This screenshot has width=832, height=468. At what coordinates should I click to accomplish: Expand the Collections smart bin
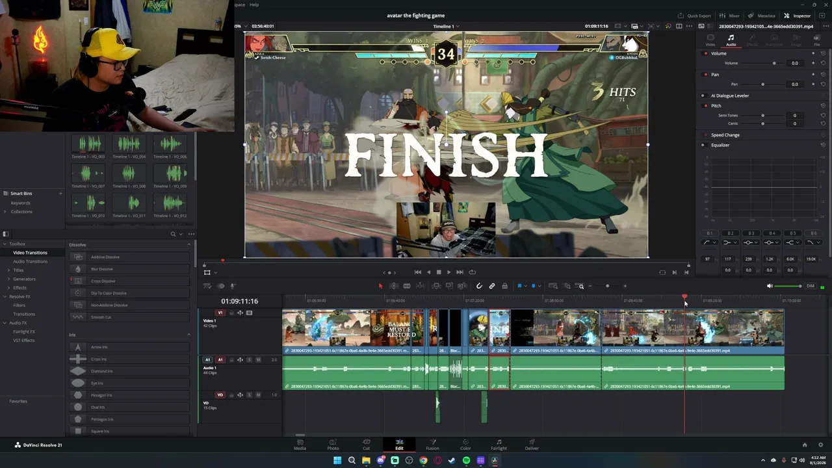click(5, 211)
